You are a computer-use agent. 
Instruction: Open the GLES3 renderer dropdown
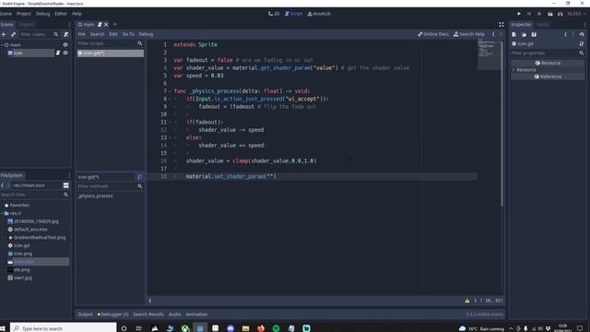click(x=576, y=14)
